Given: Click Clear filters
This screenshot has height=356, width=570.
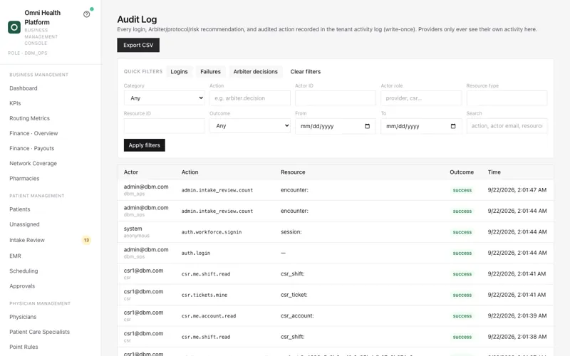Looking at the screenshot, I should 306,72.
